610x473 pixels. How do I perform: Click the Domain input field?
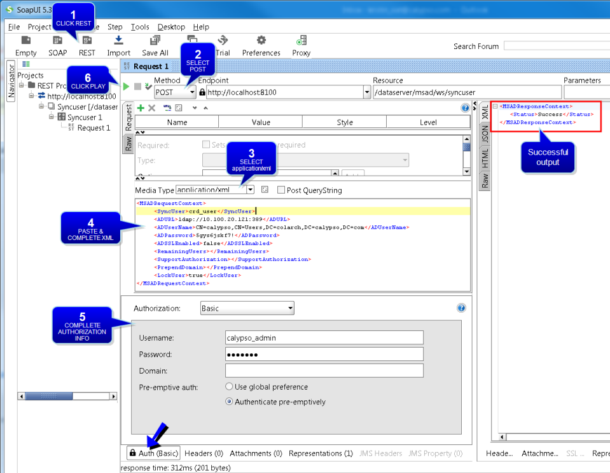(324, 371)
